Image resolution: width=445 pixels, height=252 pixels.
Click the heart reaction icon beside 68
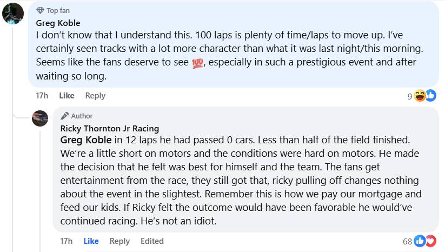click(430, 241)
